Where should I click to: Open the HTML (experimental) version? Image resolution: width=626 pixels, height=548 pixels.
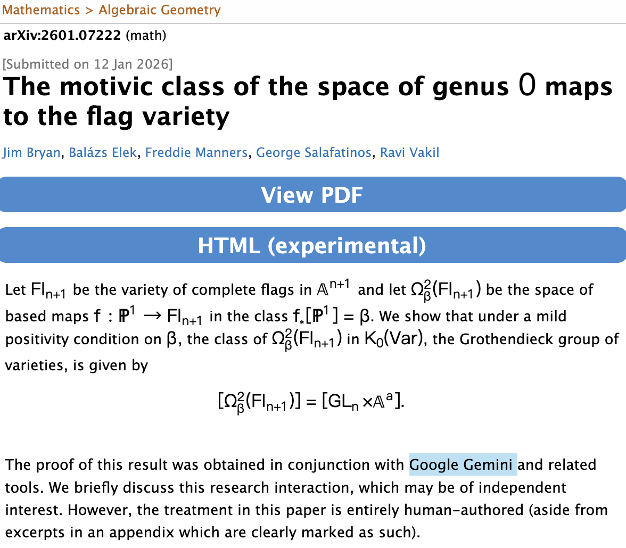tap(312, 245)
